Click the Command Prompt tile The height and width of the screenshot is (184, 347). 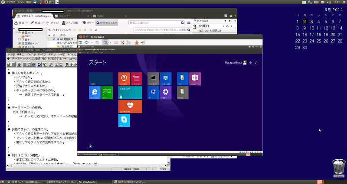[x=153, y=79]
